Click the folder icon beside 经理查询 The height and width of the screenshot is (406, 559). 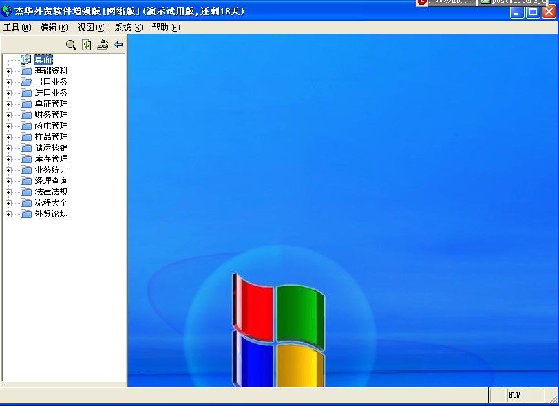tap(26, 182)
